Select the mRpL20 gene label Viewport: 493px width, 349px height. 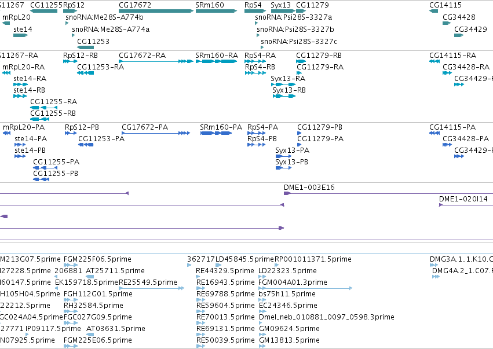click(x=16, y=17)
